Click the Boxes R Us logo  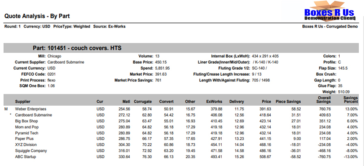click(x=330, y=11)
